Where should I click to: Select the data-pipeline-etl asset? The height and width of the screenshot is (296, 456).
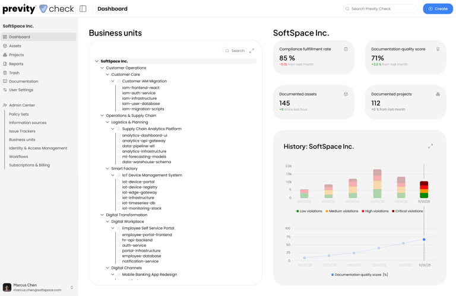(x=138, y=146)
